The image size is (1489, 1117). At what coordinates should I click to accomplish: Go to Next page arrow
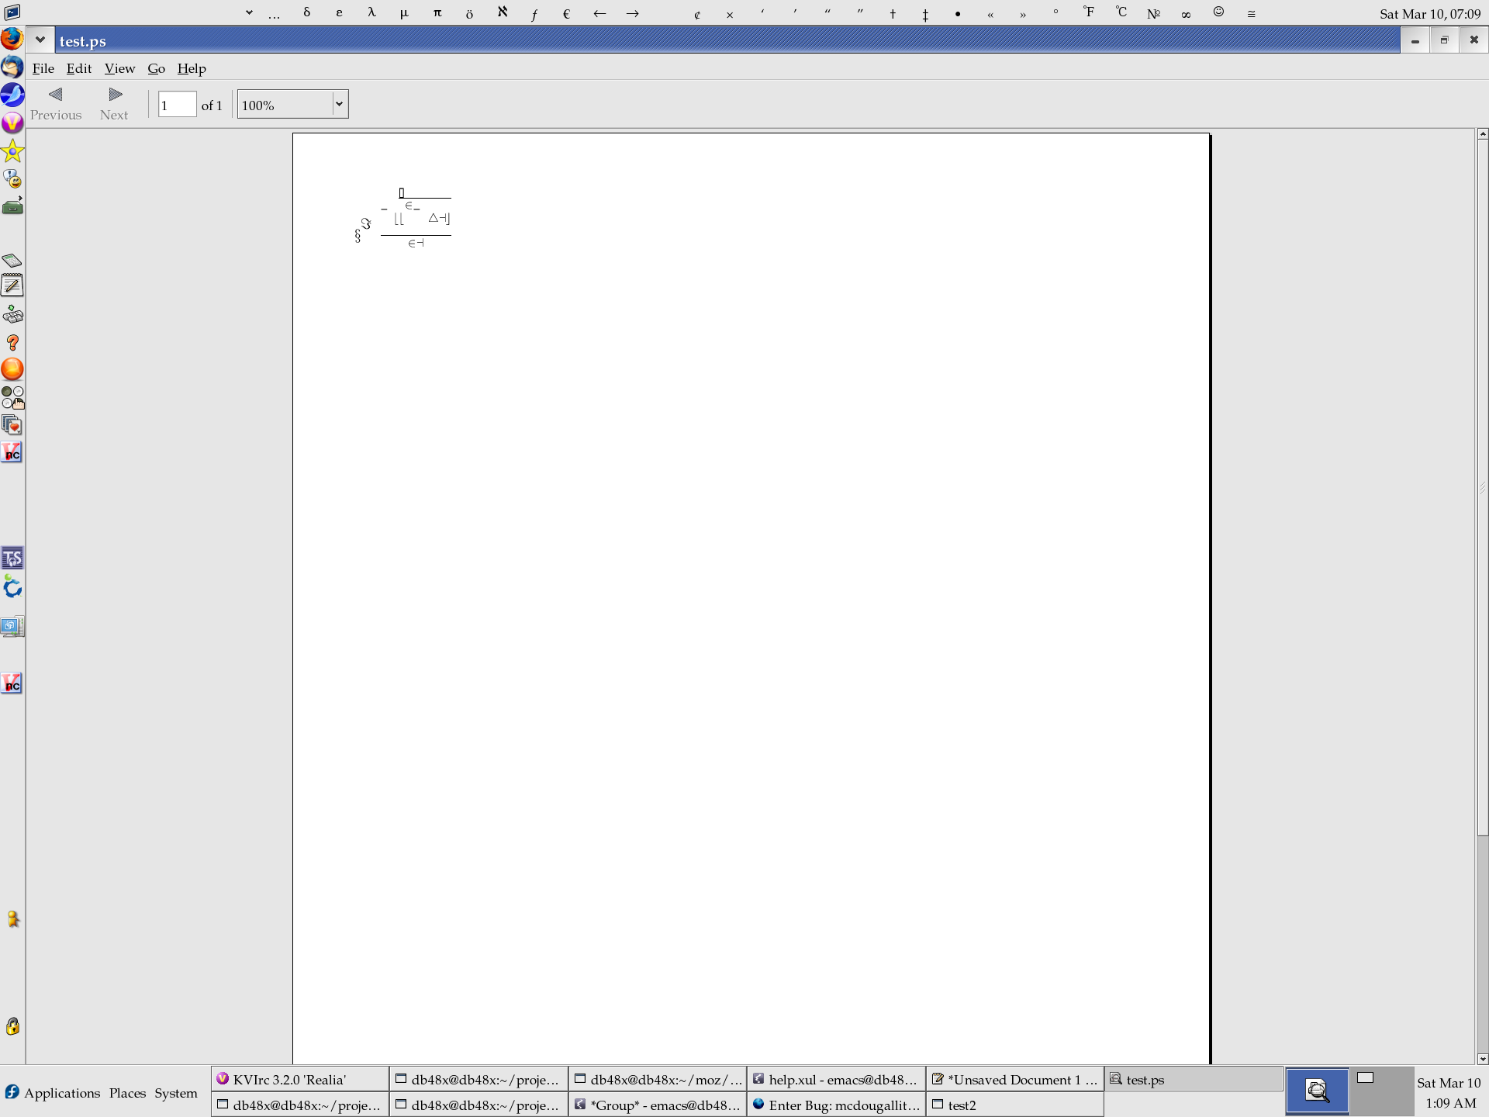[x=115, y=103]
